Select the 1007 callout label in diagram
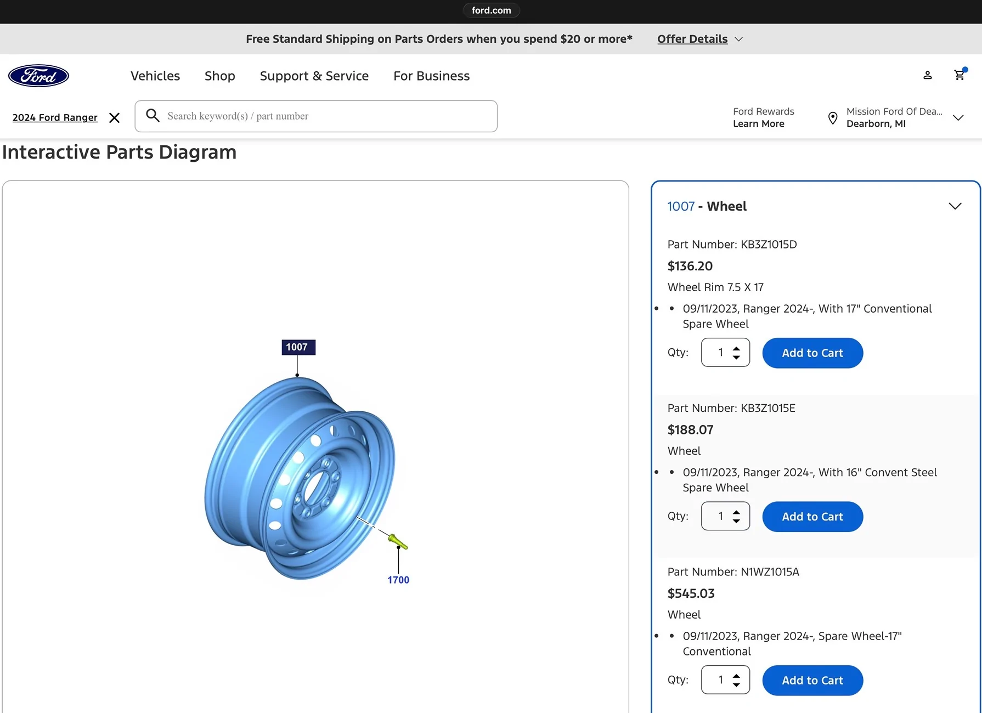Image resolution: width=982 pixels, height=713 pixels. (298, 347)
